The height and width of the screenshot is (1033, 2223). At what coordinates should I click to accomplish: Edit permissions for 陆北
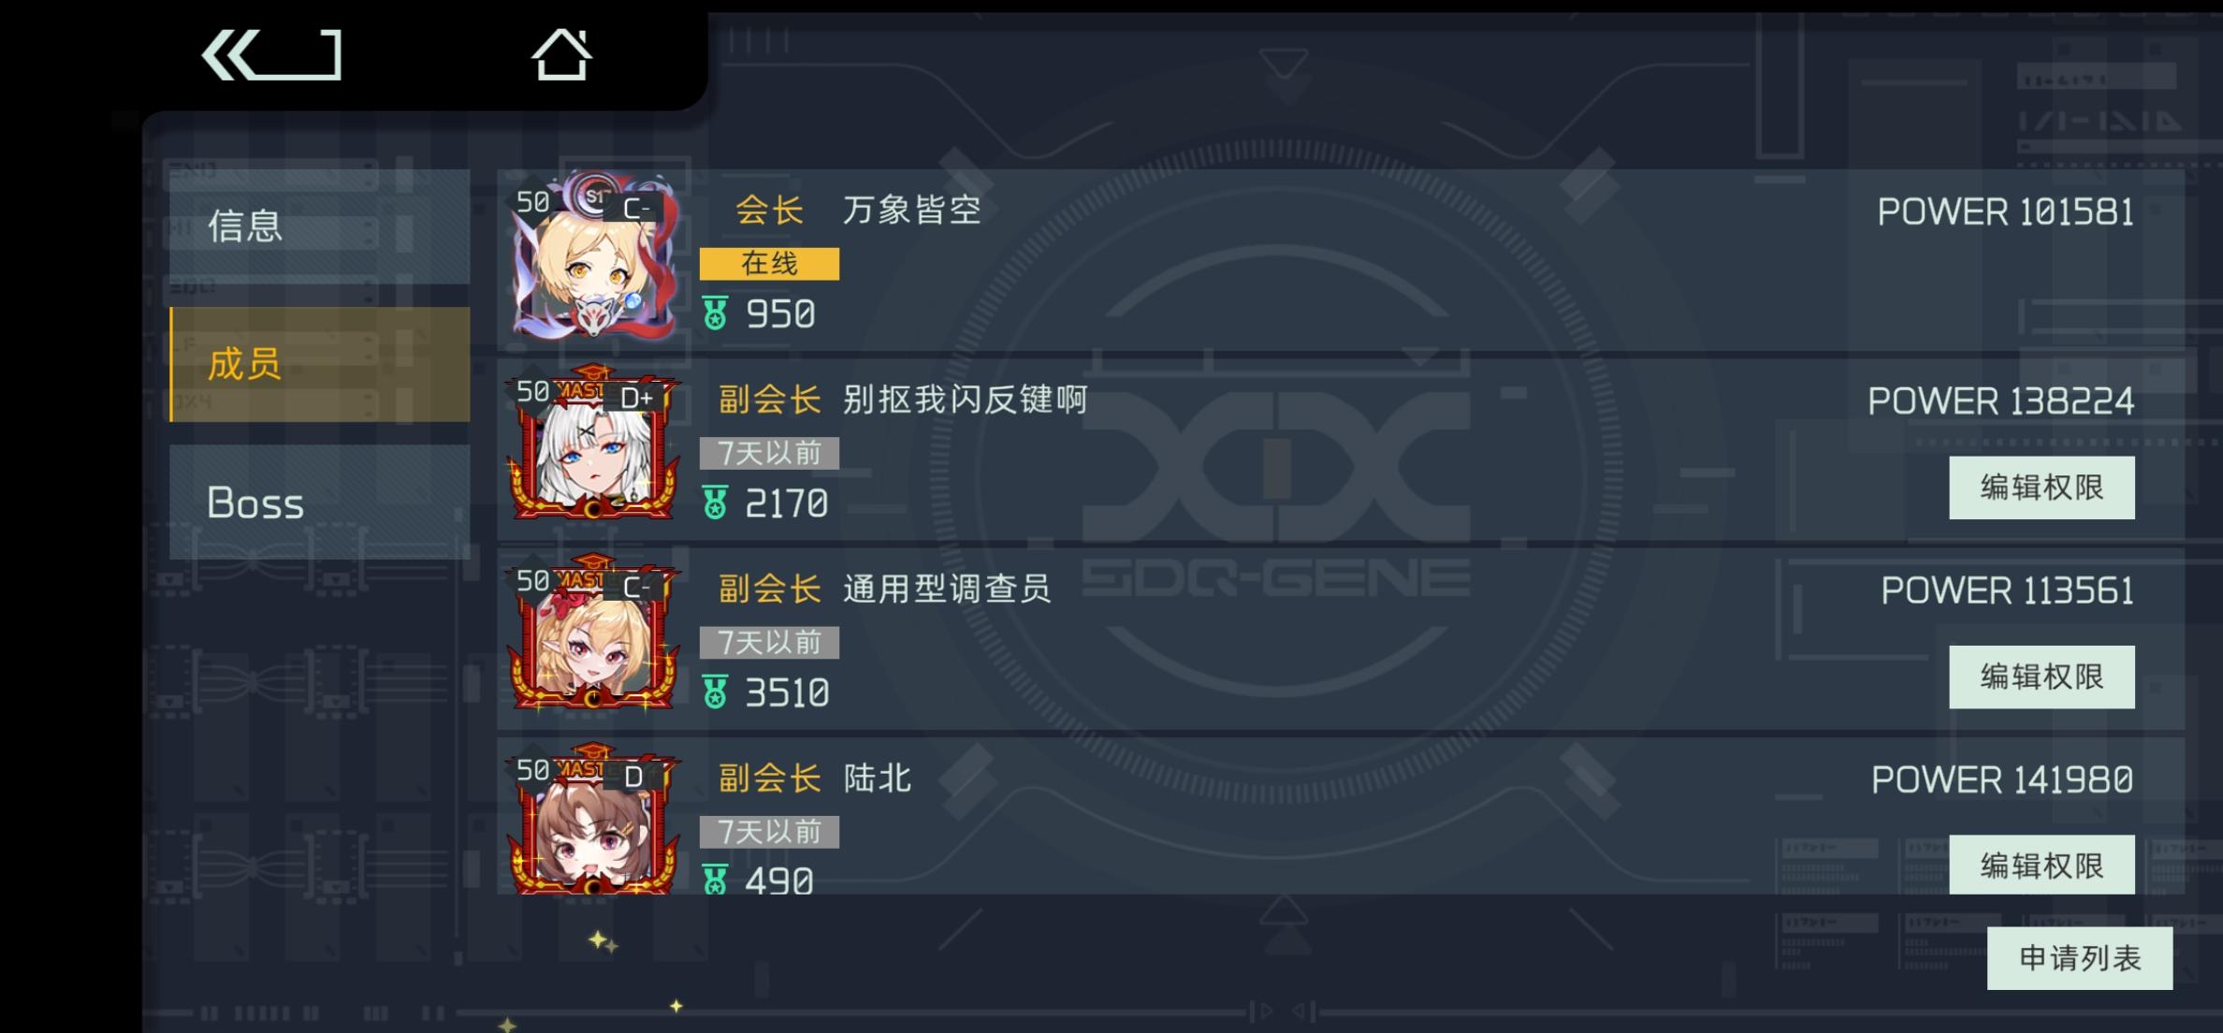tap(2041, 866)
